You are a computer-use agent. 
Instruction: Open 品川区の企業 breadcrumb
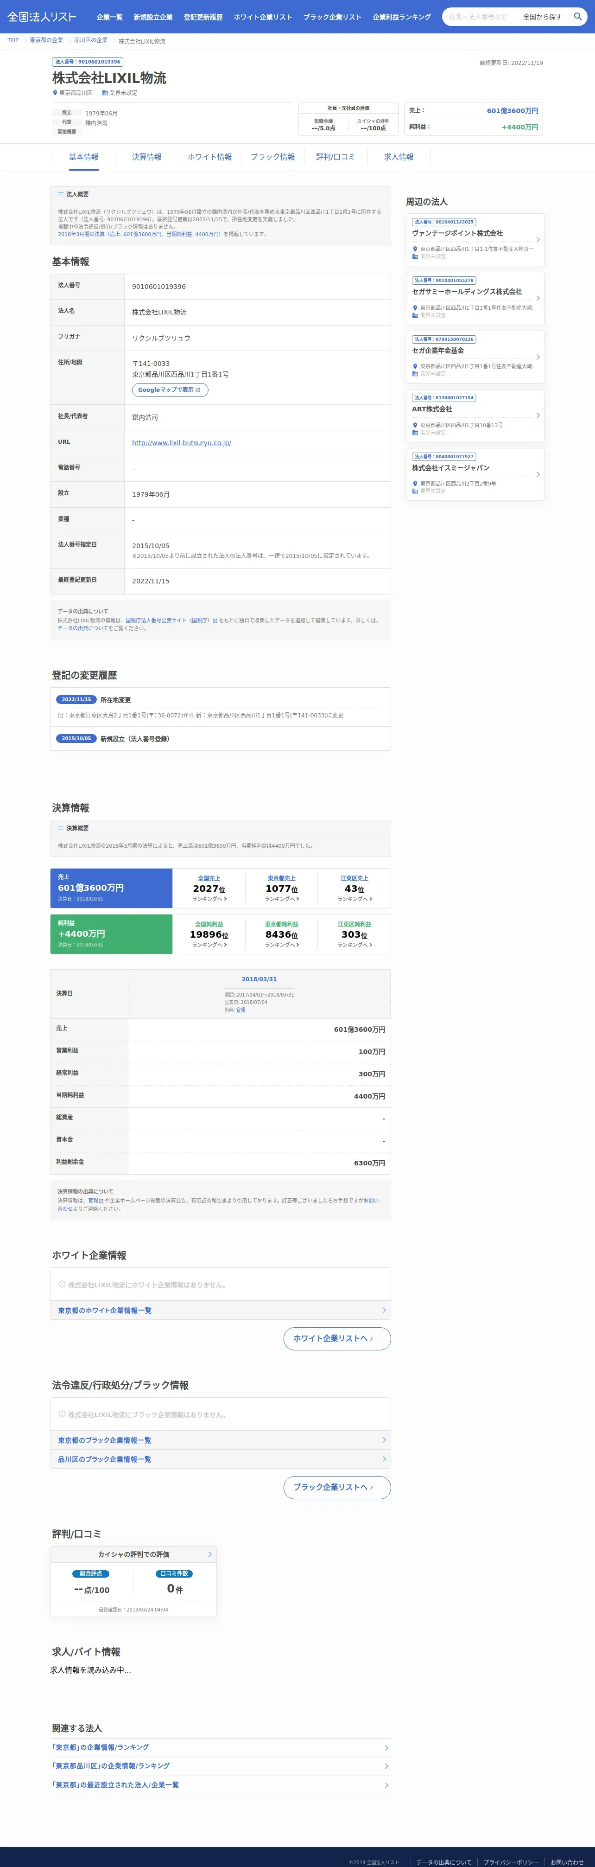pyautogui.click(x=90, y=41)
